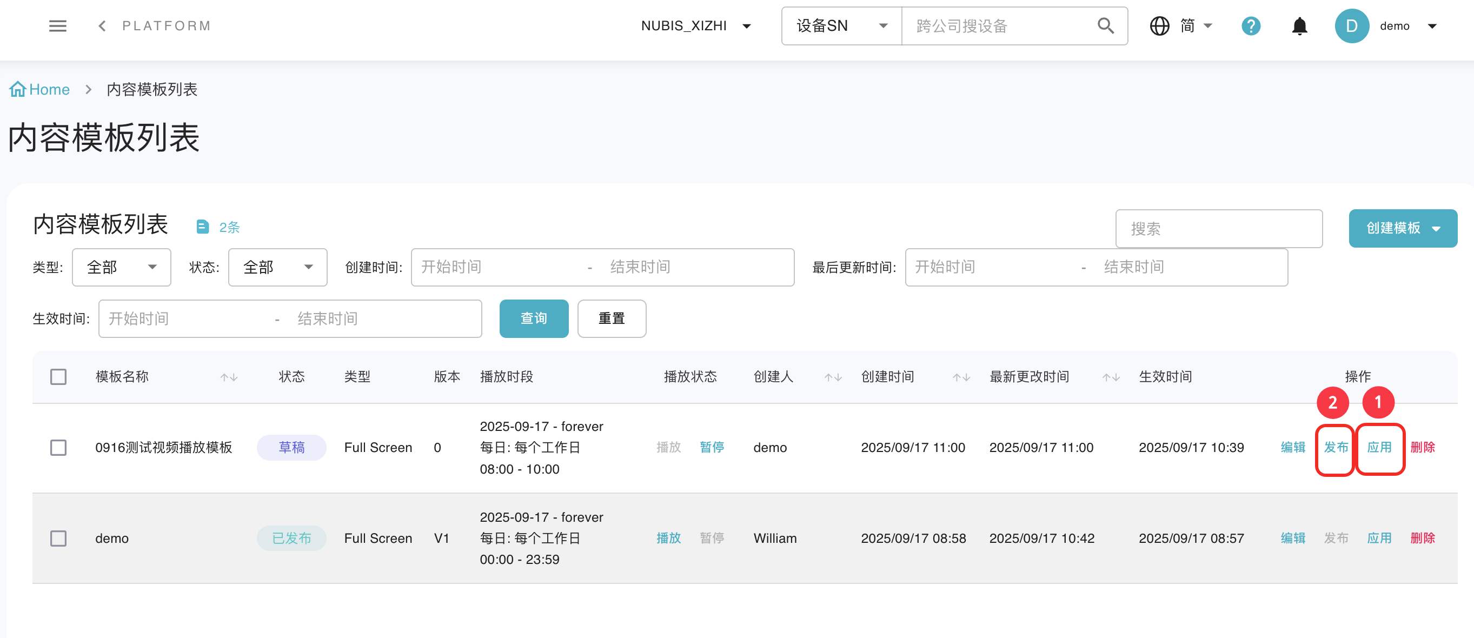Open the NUBIS_XIZHI company selector
This screenshot has width=1474, height=638.
click(695, 26)
